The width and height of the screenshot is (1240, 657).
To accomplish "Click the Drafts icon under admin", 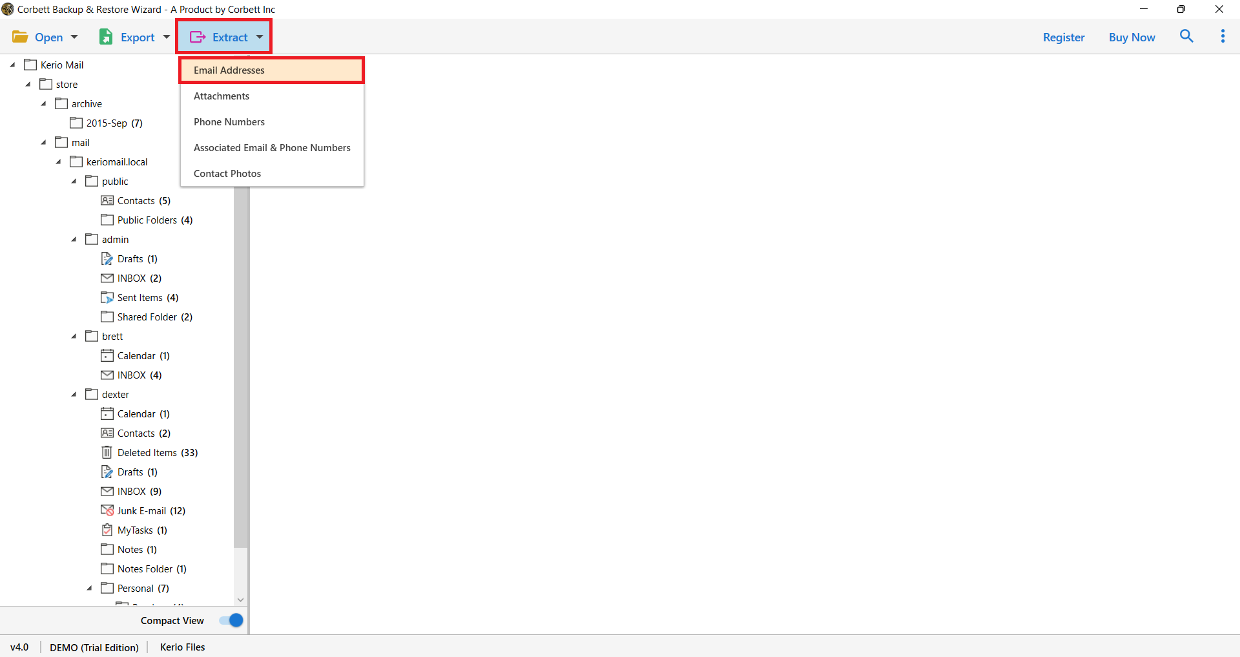I will [107, 258].
